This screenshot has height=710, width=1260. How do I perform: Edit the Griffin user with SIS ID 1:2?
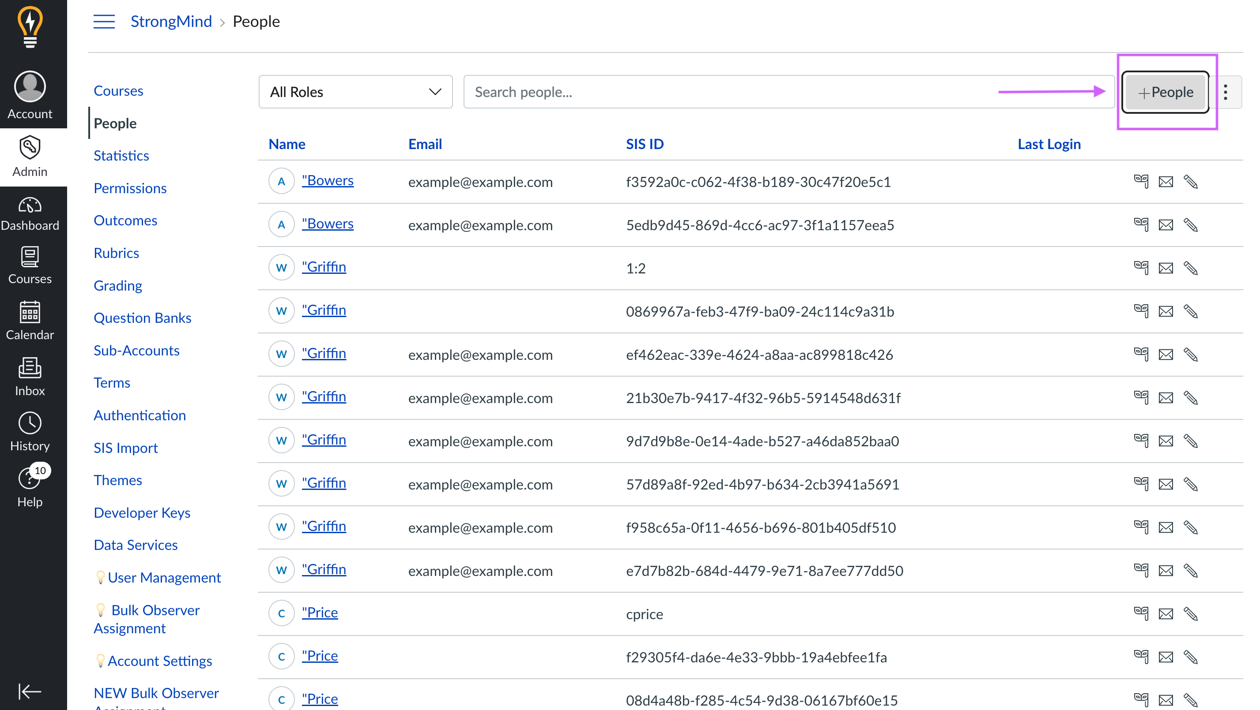coord(1191,268)
